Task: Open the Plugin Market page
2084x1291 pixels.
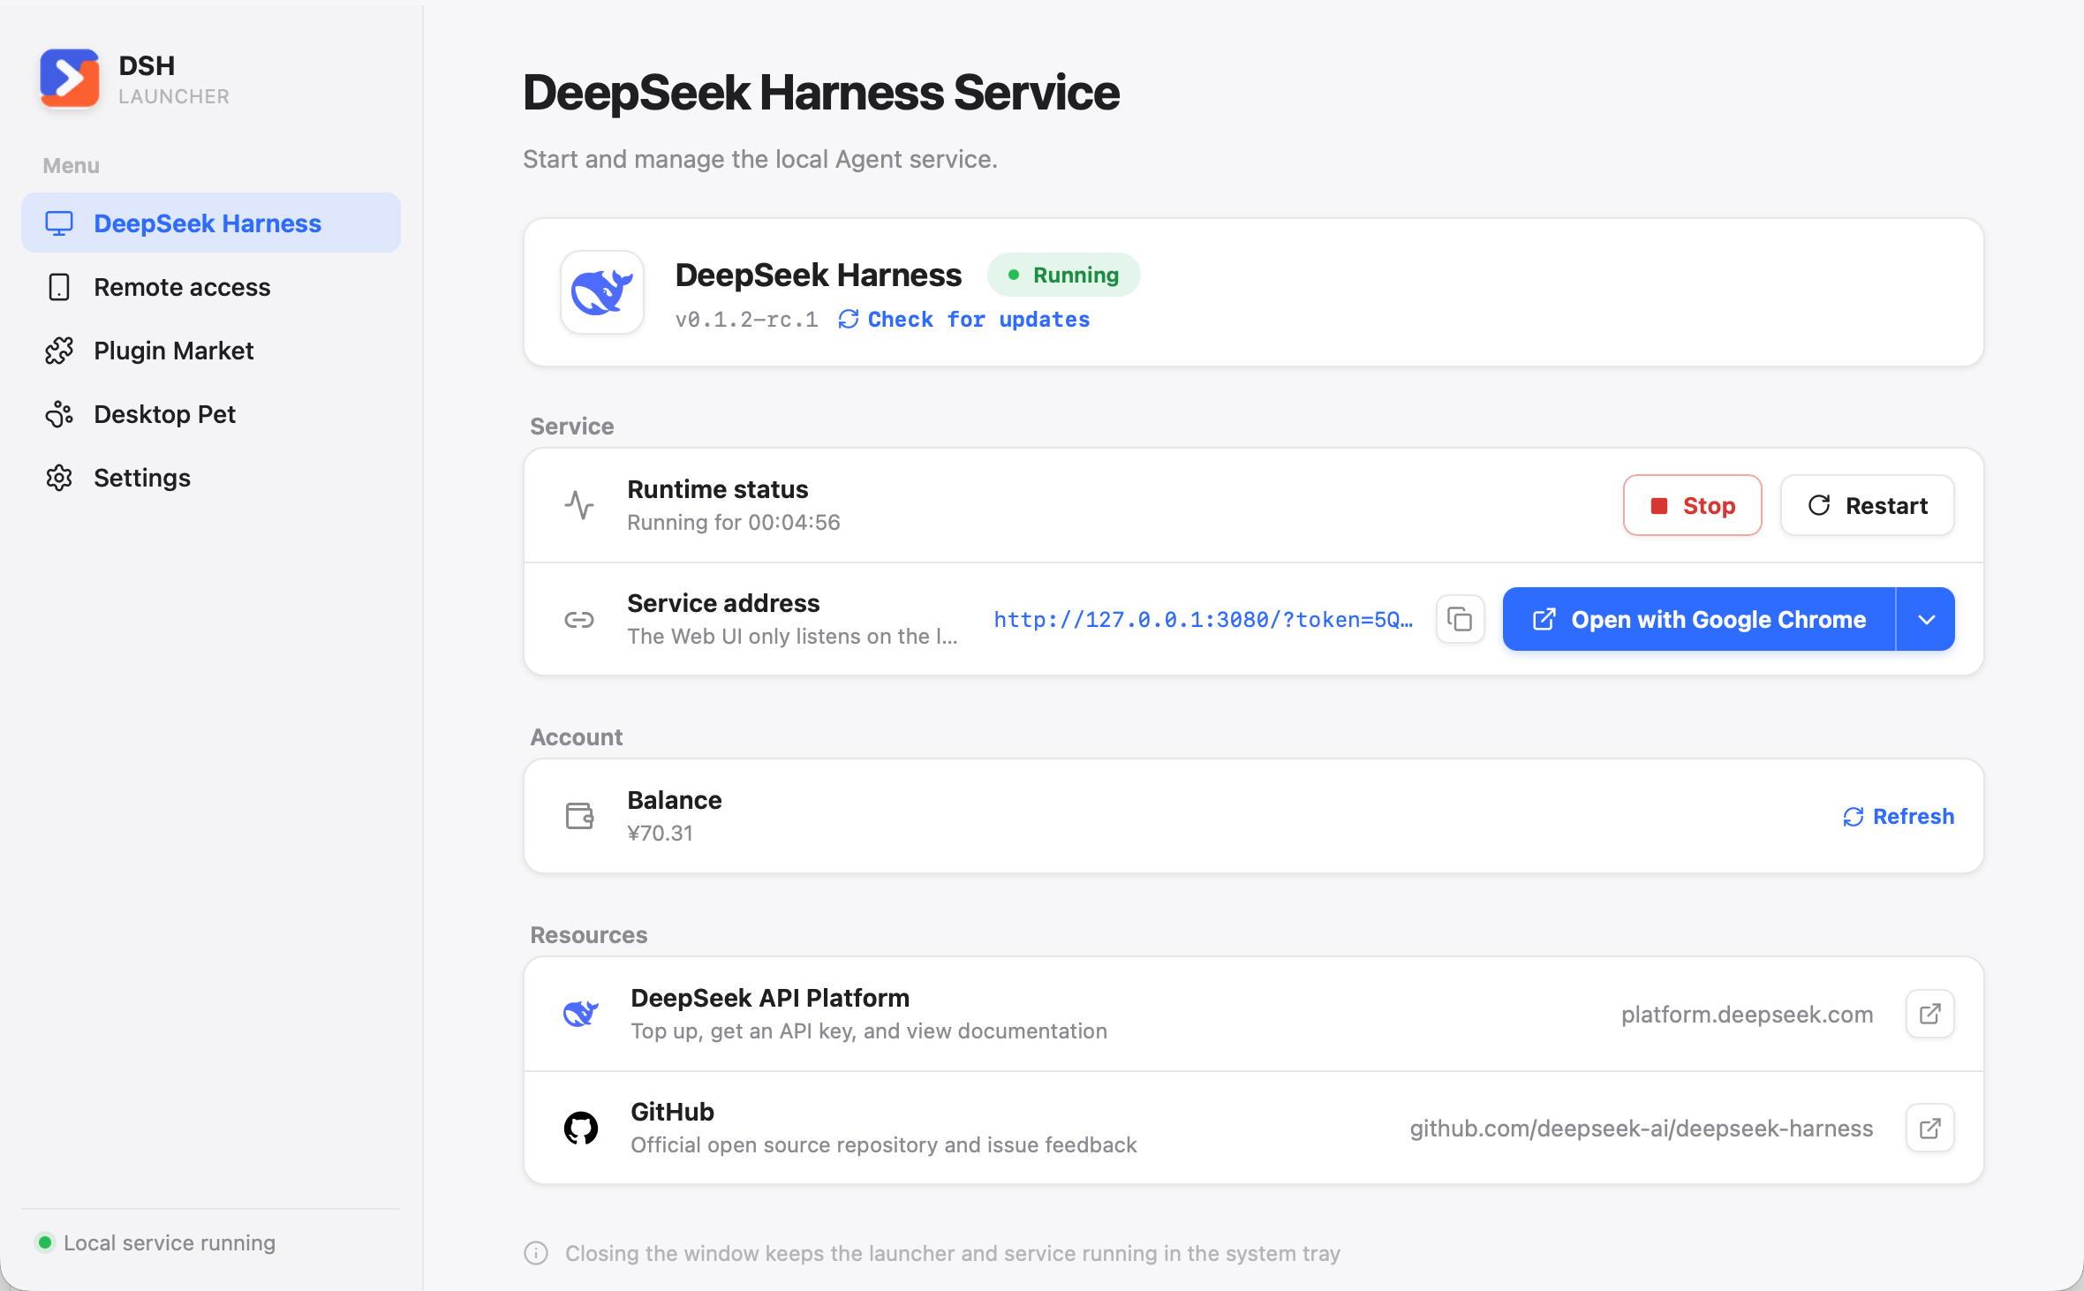Action: [x=211, y=351]
